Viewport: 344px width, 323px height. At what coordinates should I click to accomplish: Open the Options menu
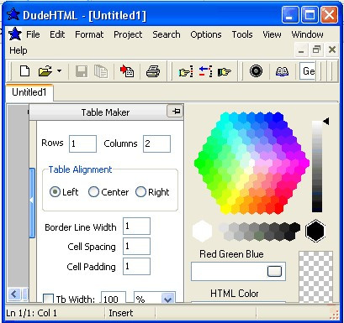[x=206, y=34]
